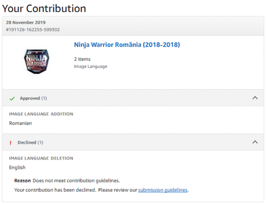Viewport: 266px width, 204px height.
Task: Open the submission guidelines link
Action: pos(163,190)
